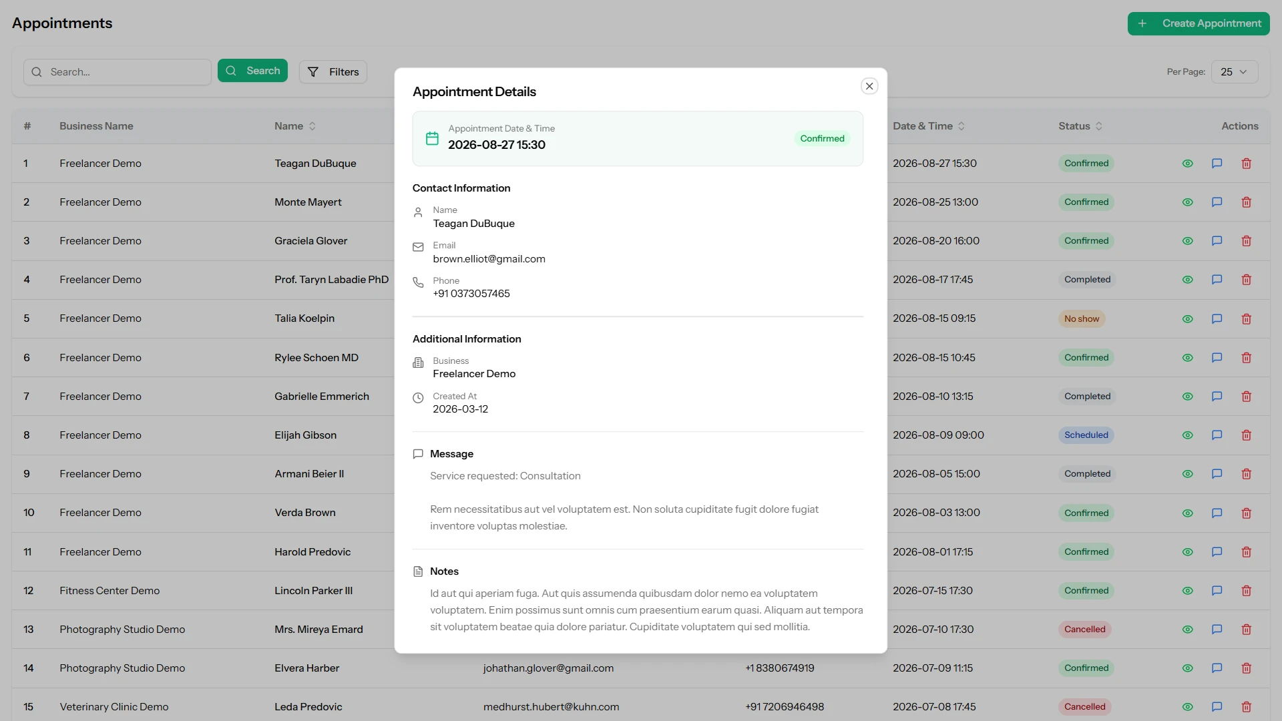The height and width of the screenshot is (721, 1282).
Task: Open the message icon in Armani Beier II's row
Action: (x=1217, y=474)
